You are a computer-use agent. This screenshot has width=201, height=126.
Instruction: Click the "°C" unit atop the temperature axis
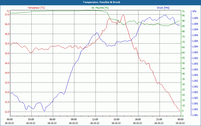point(8,11)
